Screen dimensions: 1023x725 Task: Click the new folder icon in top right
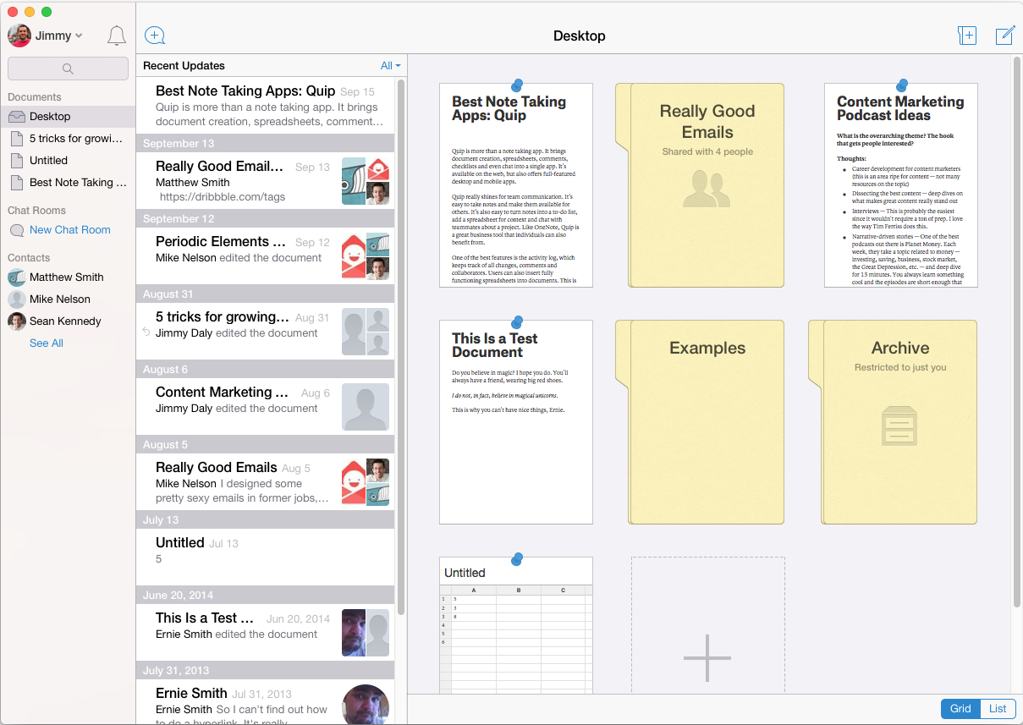pos(967,36)
